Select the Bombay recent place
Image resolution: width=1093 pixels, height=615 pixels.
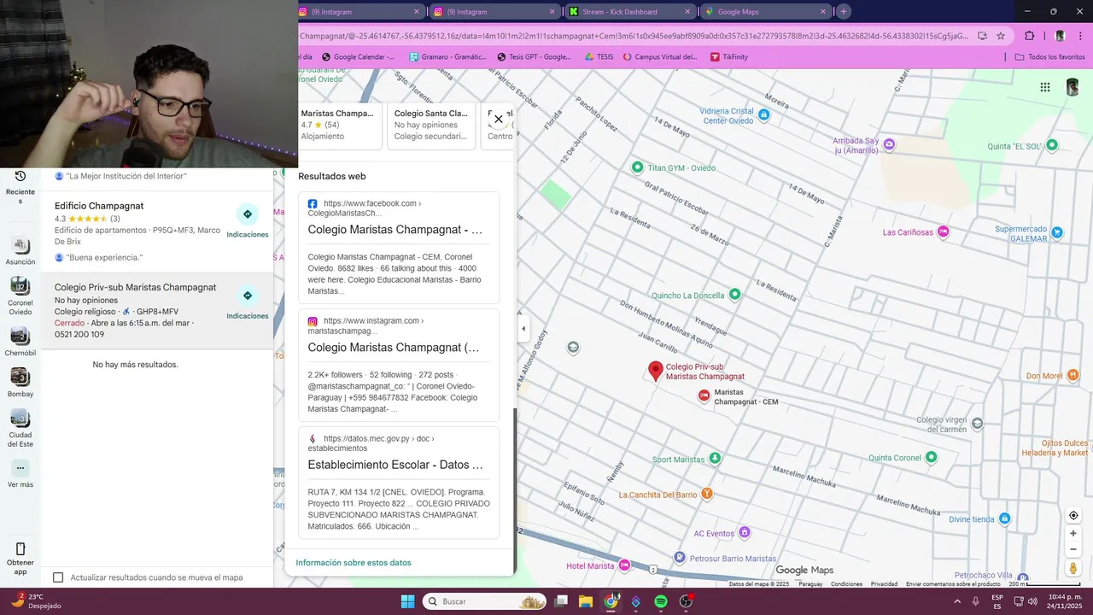(20, 383)
